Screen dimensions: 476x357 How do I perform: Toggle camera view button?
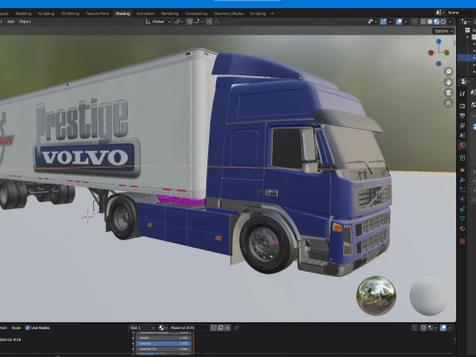click(x=448, y=92)
